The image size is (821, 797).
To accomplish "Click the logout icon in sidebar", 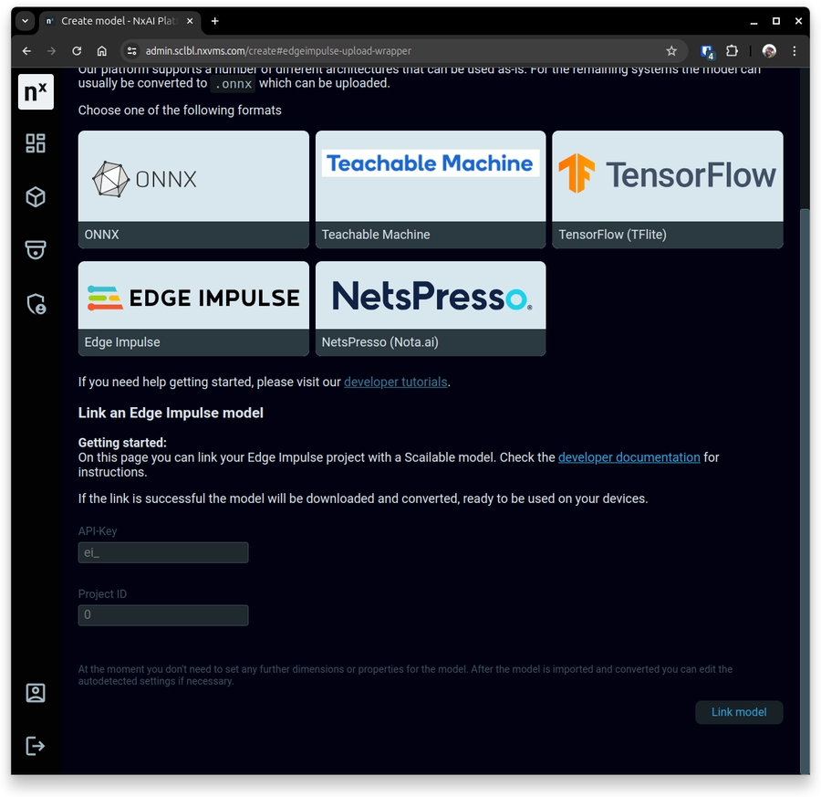I will pyautogui.click(x=36, y=746).
